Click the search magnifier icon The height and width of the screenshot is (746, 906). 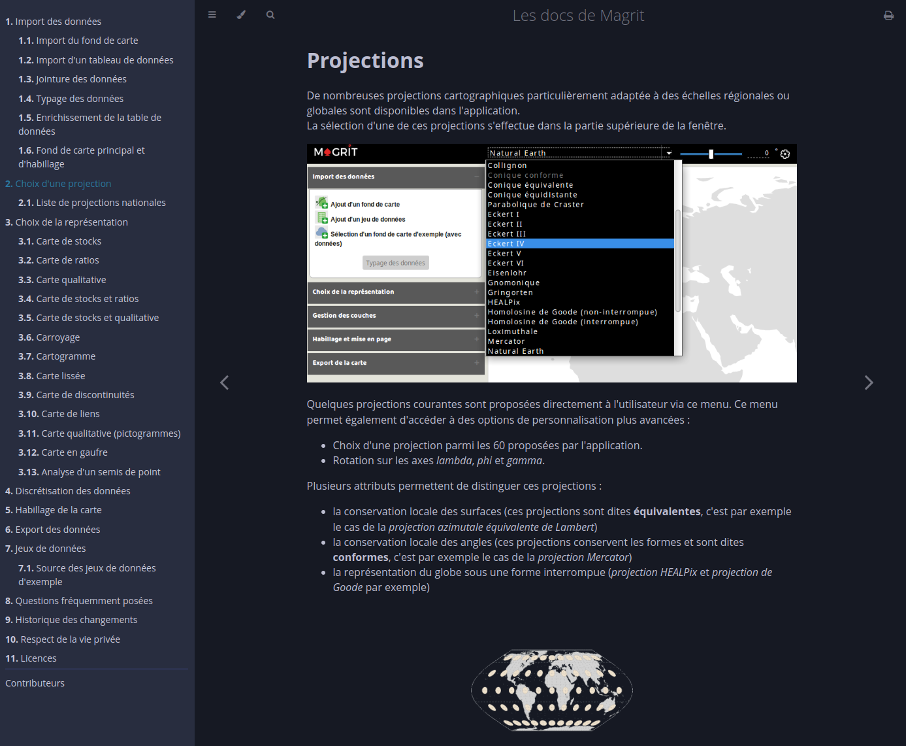(x=270, y=14)
